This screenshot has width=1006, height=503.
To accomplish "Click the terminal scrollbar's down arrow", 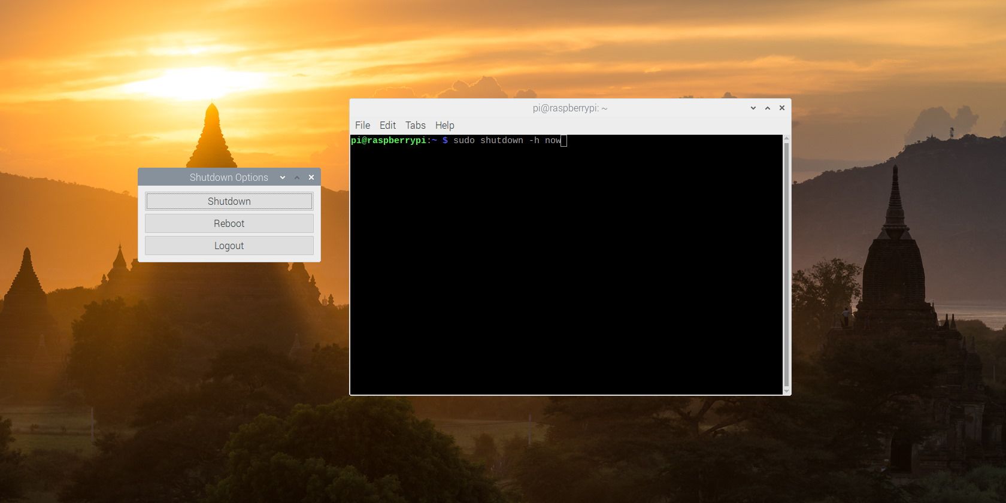I will tap(786, 391).
